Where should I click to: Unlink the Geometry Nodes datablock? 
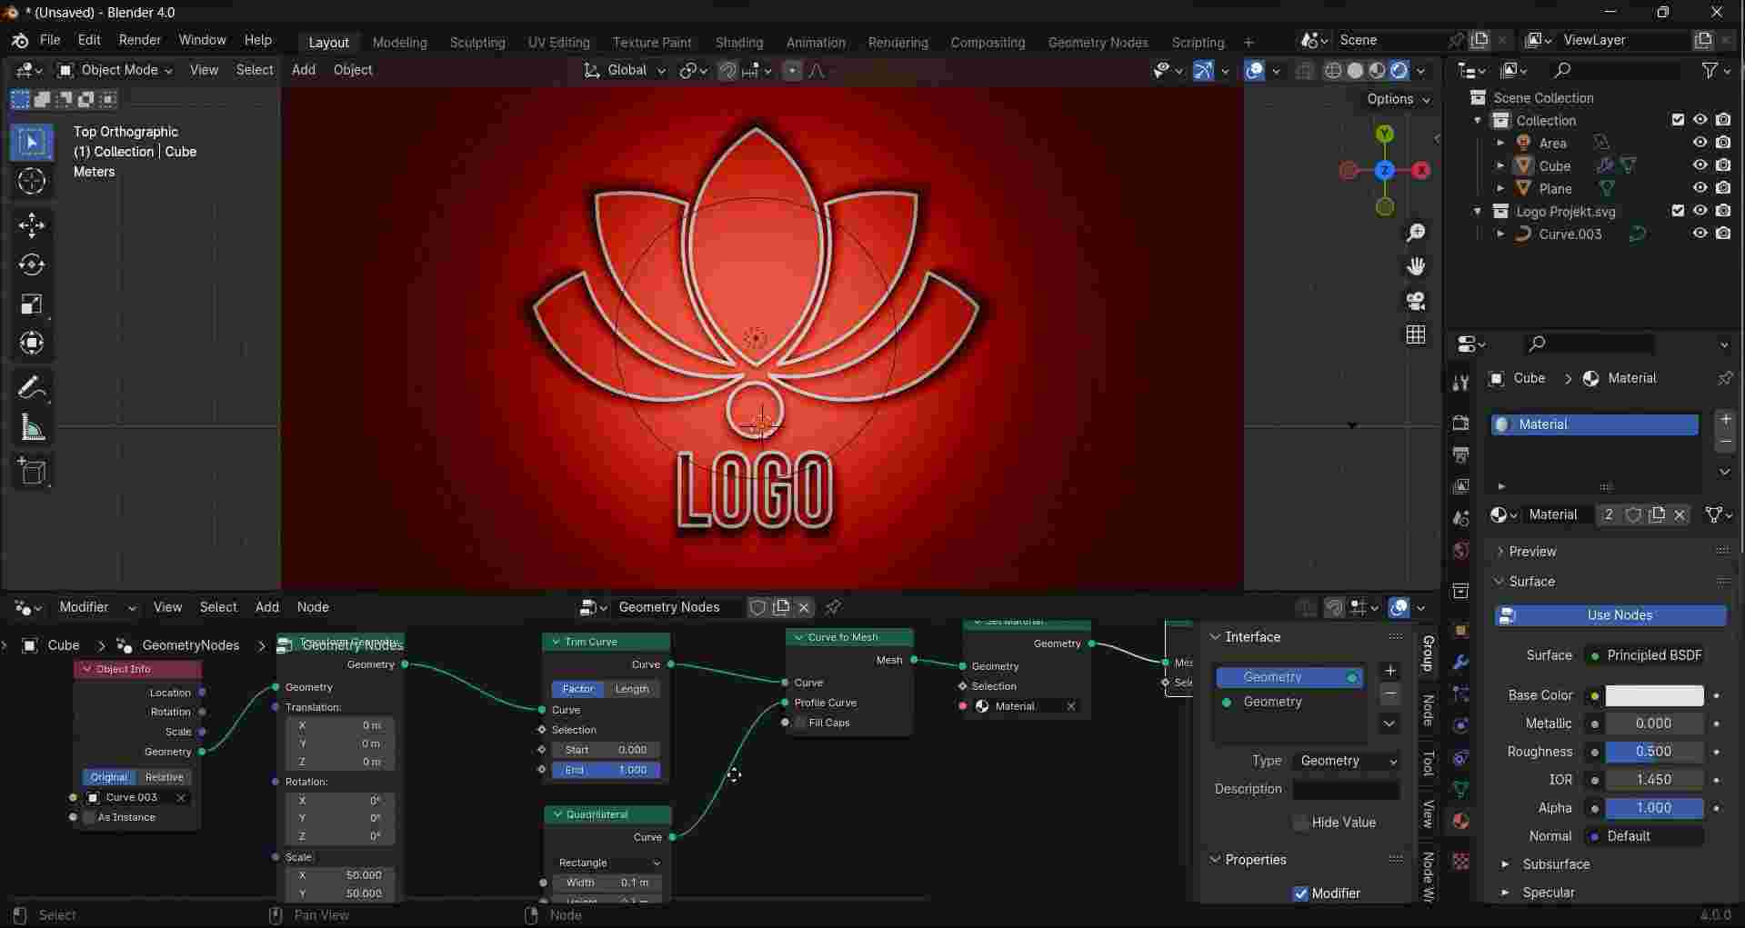click(x=804, y=607)
